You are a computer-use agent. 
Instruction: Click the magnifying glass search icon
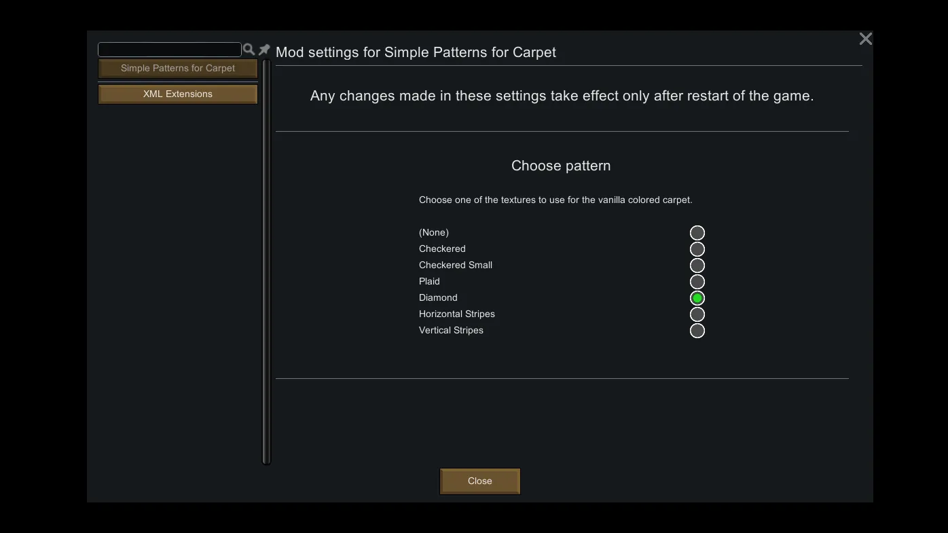click(249, 50)
